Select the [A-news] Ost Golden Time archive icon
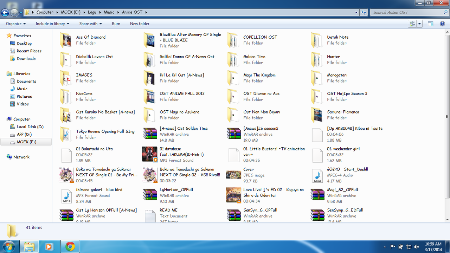Screen dimensions: 450x253 pos(150,134)
